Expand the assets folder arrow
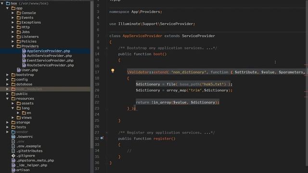The width and height of the screenshot is (308, 173). [x=13, y=103]
